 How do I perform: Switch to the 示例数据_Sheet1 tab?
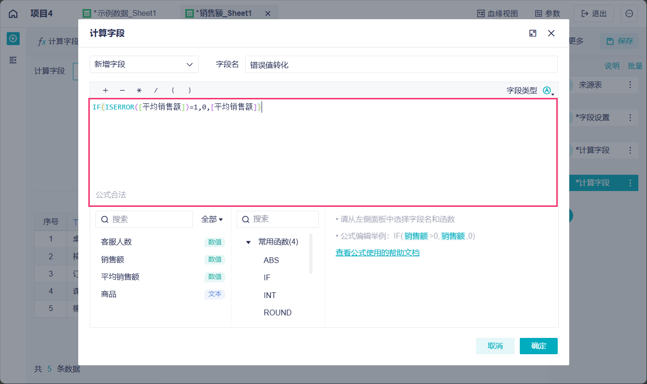point(120,13)
